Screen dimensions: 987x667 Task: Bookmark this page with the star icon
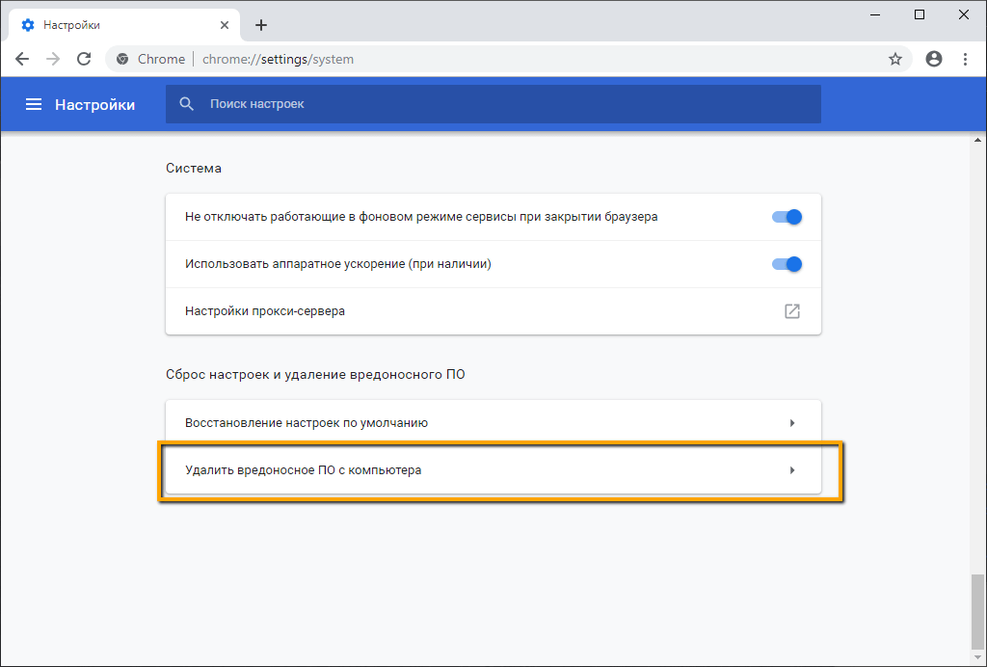pyautogui.click(x=895, y=59)
